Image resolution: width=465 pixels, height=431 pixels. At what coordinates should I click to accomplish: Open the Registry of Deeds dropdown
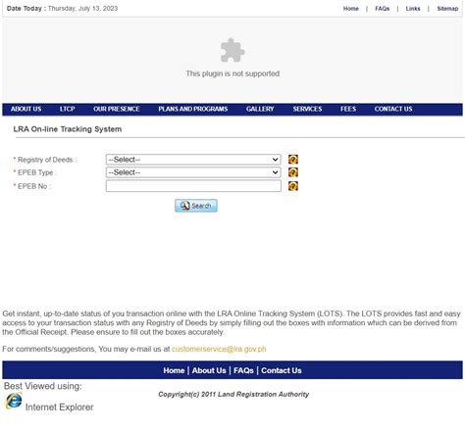[x=193, y=160]
